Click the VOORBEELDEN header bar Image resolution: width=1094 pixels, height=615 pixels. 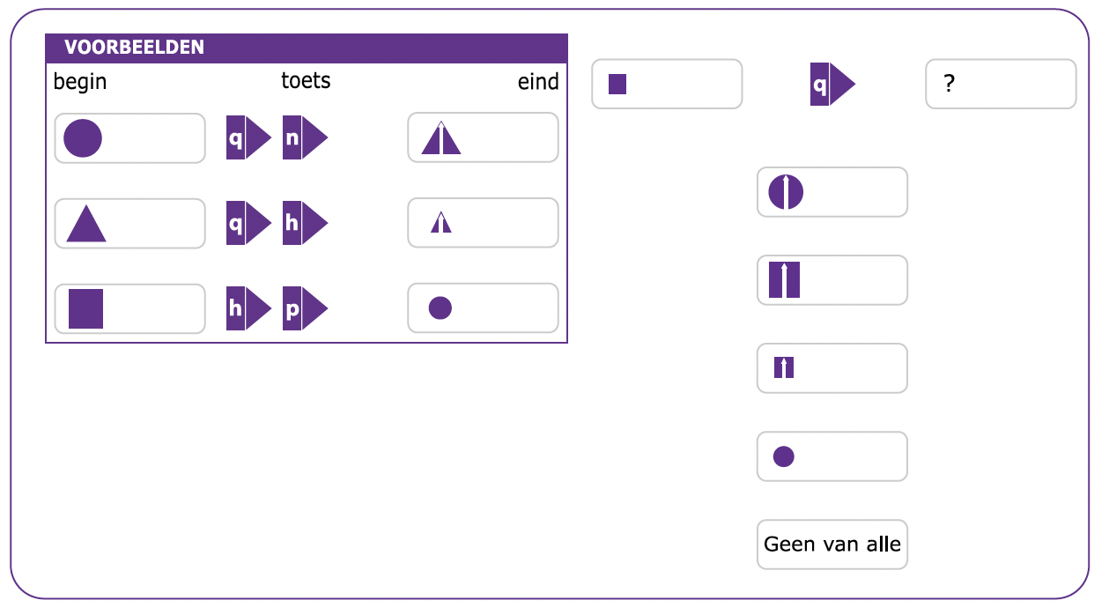pyautogui.click(x=307, y=48)
